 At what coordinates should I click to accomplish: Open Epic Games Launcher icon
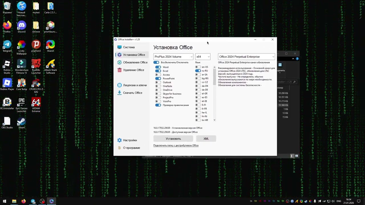(x=22, y=105)
